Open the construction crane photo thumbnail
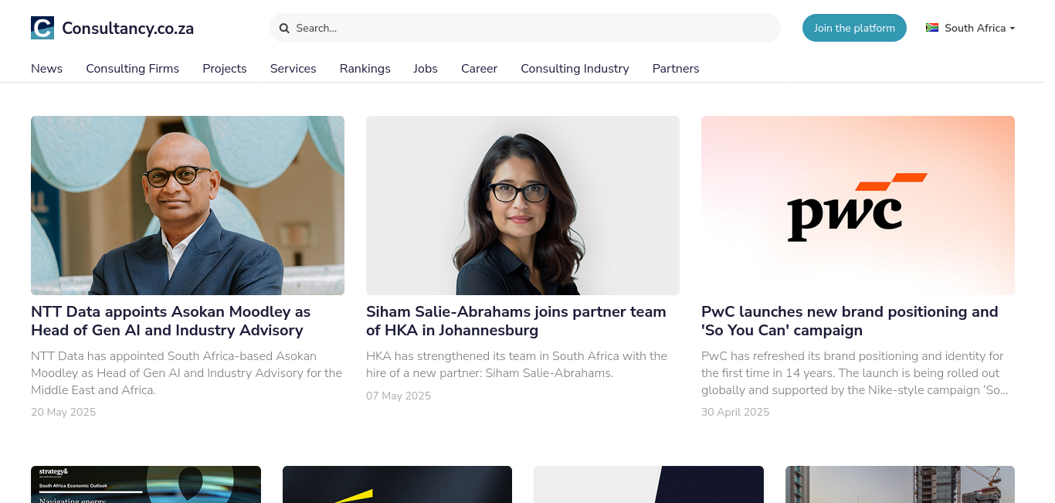 pyautogui.click(x=900, y=484)
